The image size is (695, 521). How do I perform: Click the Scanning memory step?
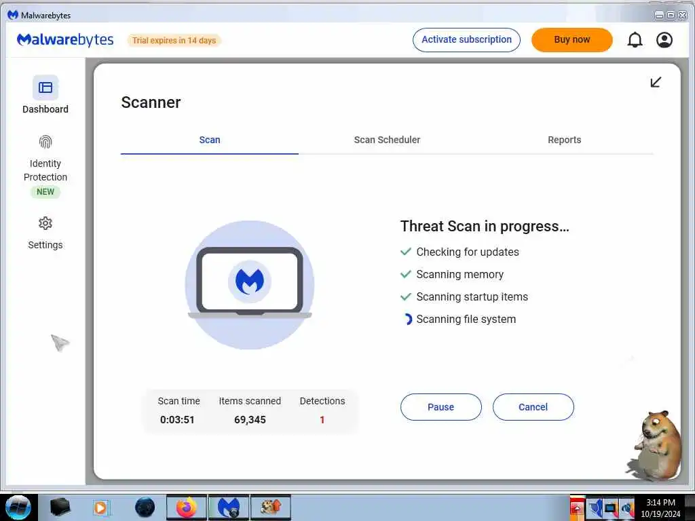[460, 274]
